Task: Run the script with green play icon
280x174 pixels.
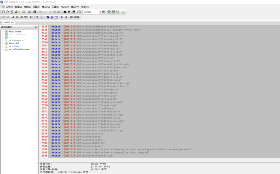Action: (x=123, y=12)
